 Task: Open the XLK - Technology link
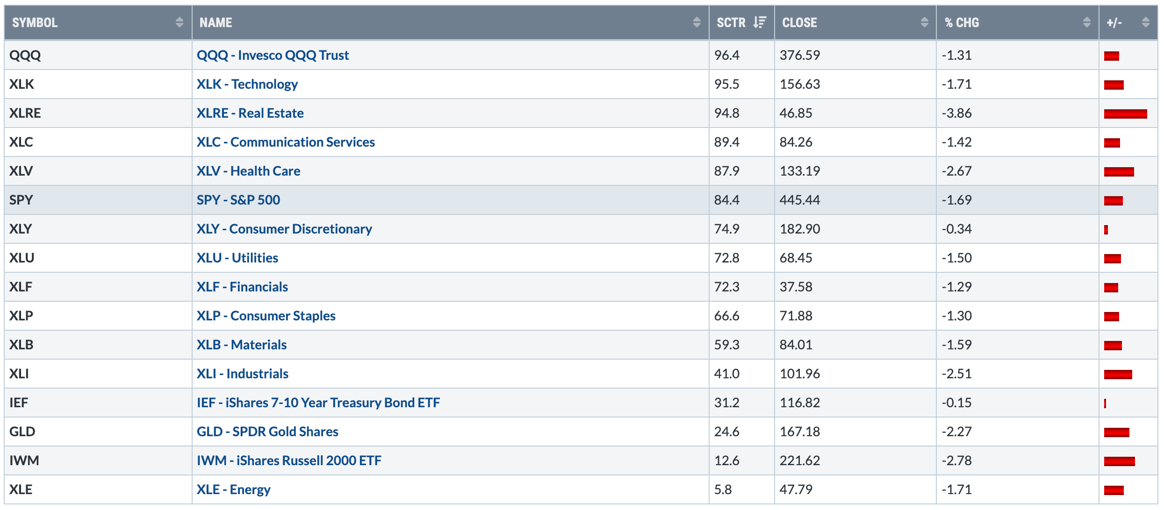pos(247,84)
